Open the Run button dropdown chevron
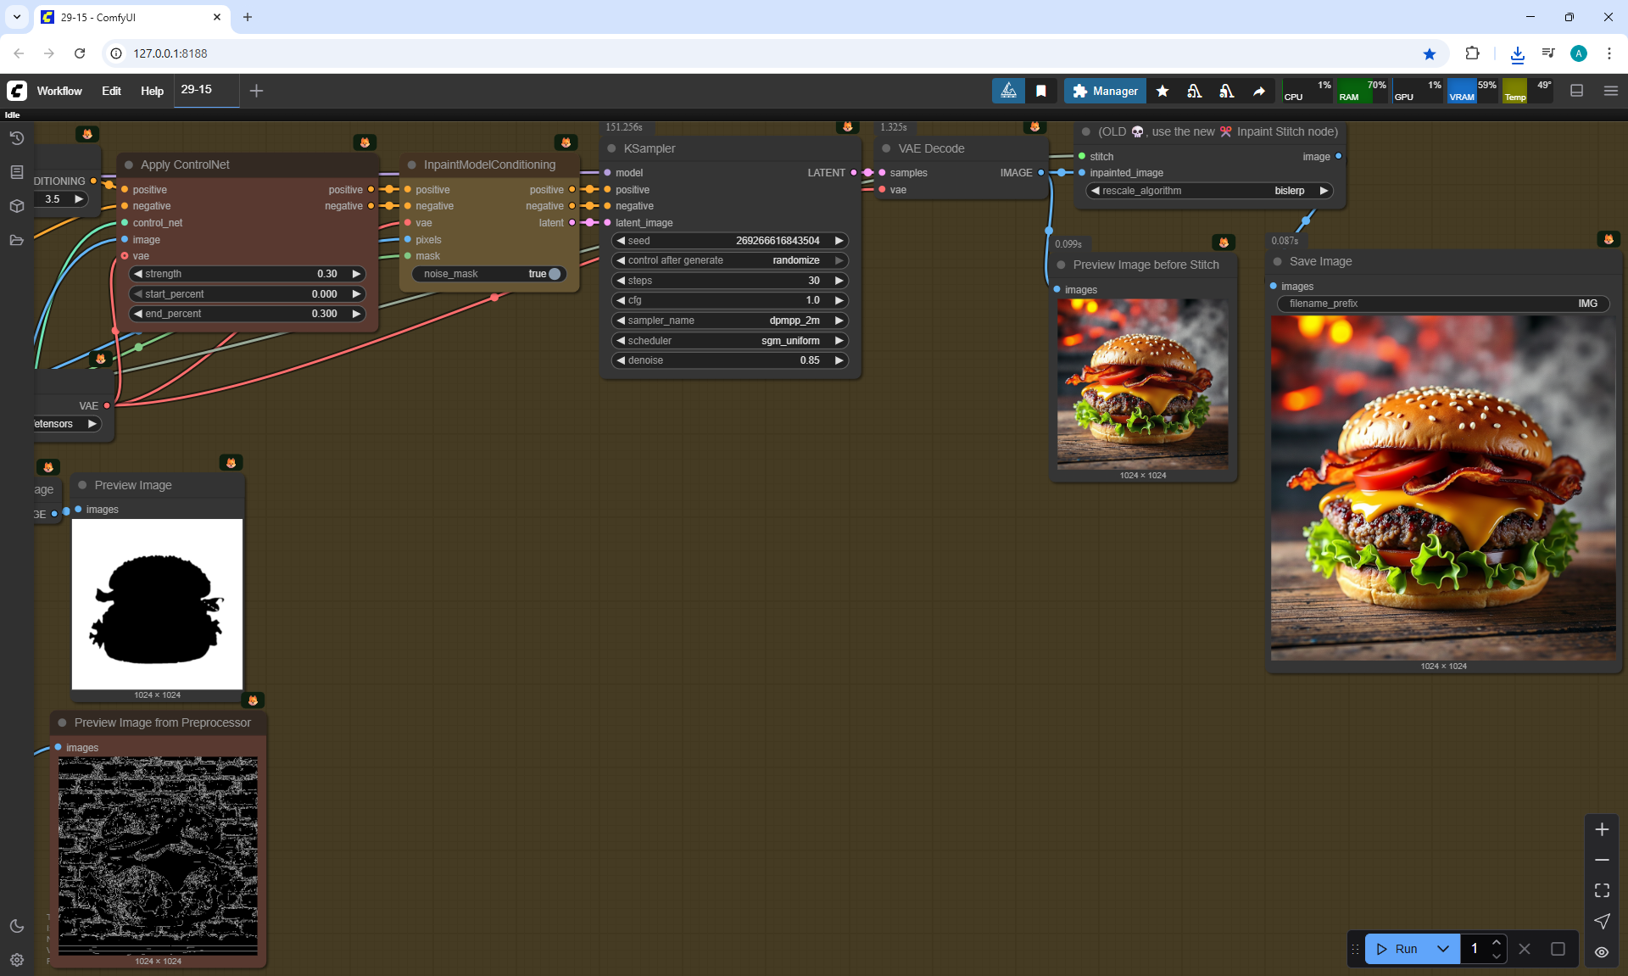Viewport: 1628px width, 976px height. click(1443, 949)
